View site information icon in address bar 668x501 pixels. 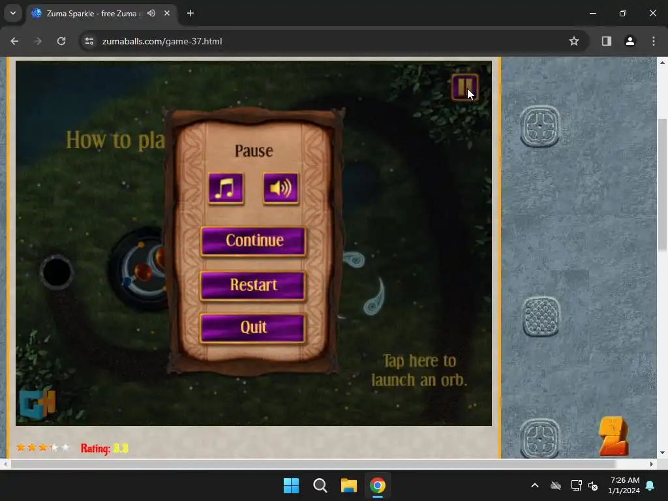point(89,41)
